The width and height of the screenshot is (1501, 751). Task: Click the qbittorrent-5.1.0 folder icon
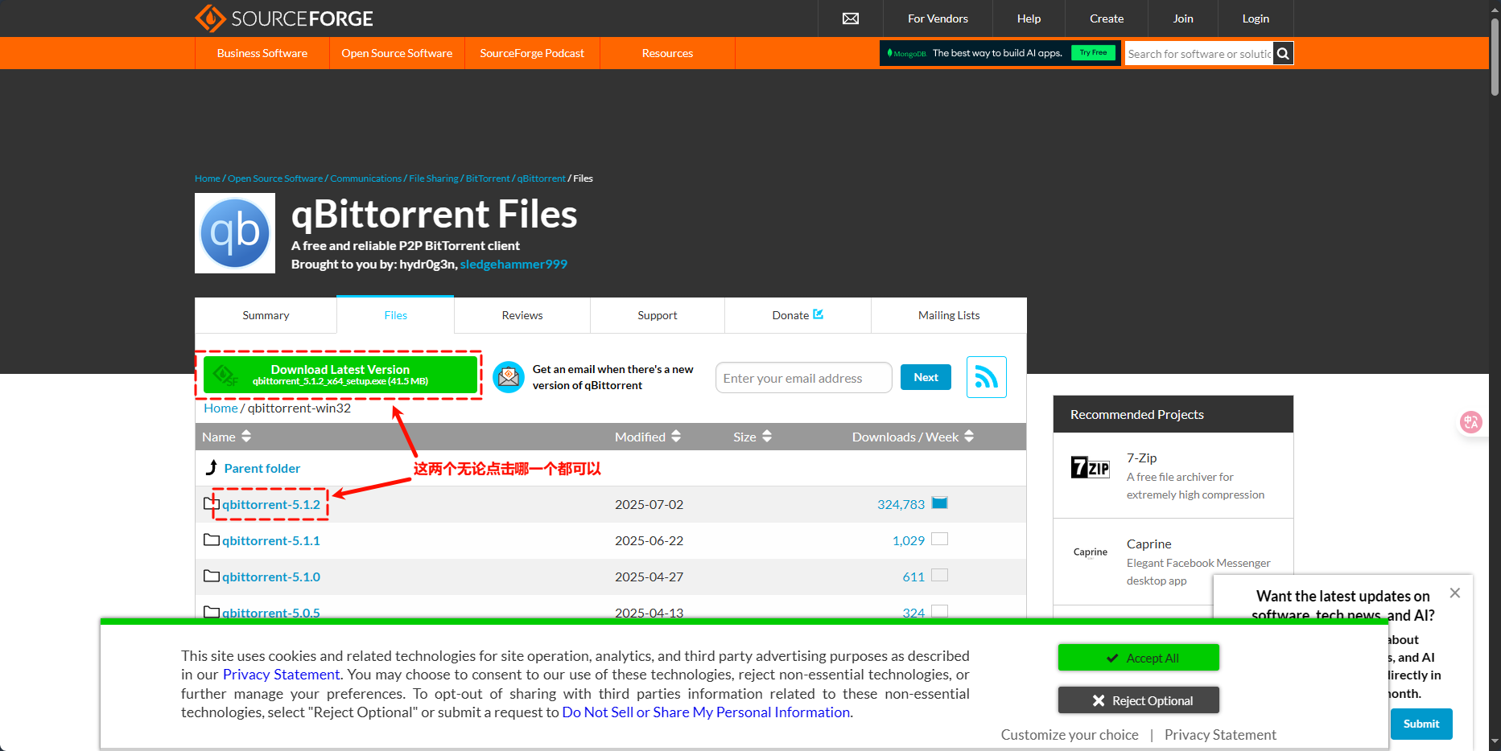(212, 577)
